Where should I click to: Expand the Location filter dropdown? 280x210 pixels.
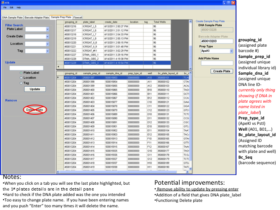(x=47, y=44)
